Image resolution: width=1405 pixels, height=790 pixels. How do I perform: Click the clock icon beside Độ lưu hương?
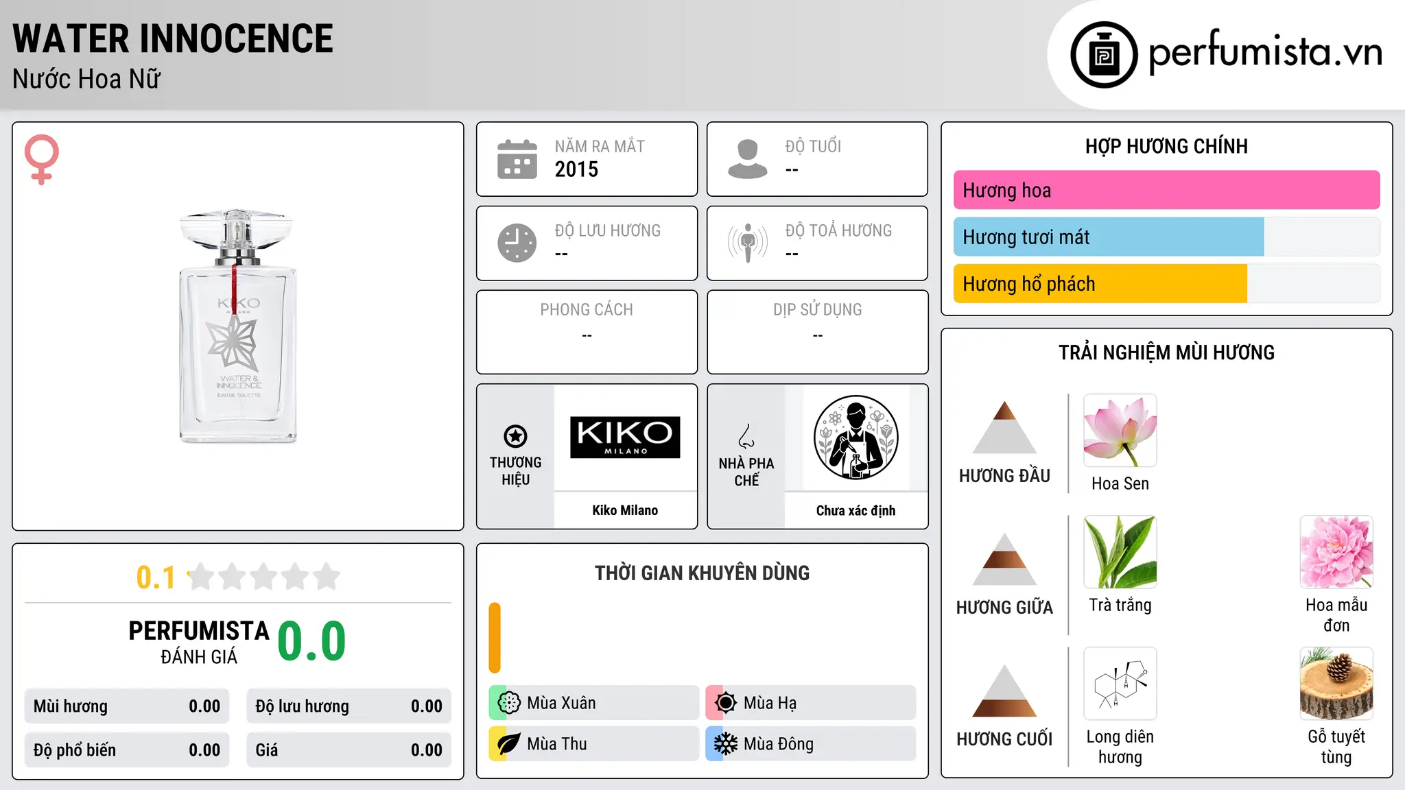517,243
